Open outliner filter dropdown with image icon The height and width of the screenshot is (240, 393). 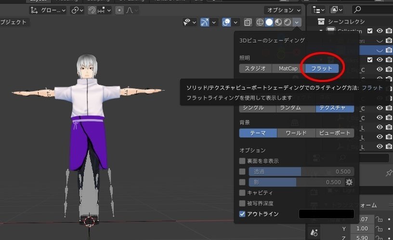click(336, 10)
